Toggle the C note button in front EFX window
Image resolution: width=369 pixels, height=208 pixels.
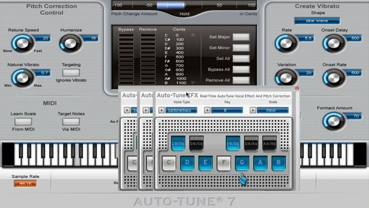pyautogui.click(x=169, y=163)
